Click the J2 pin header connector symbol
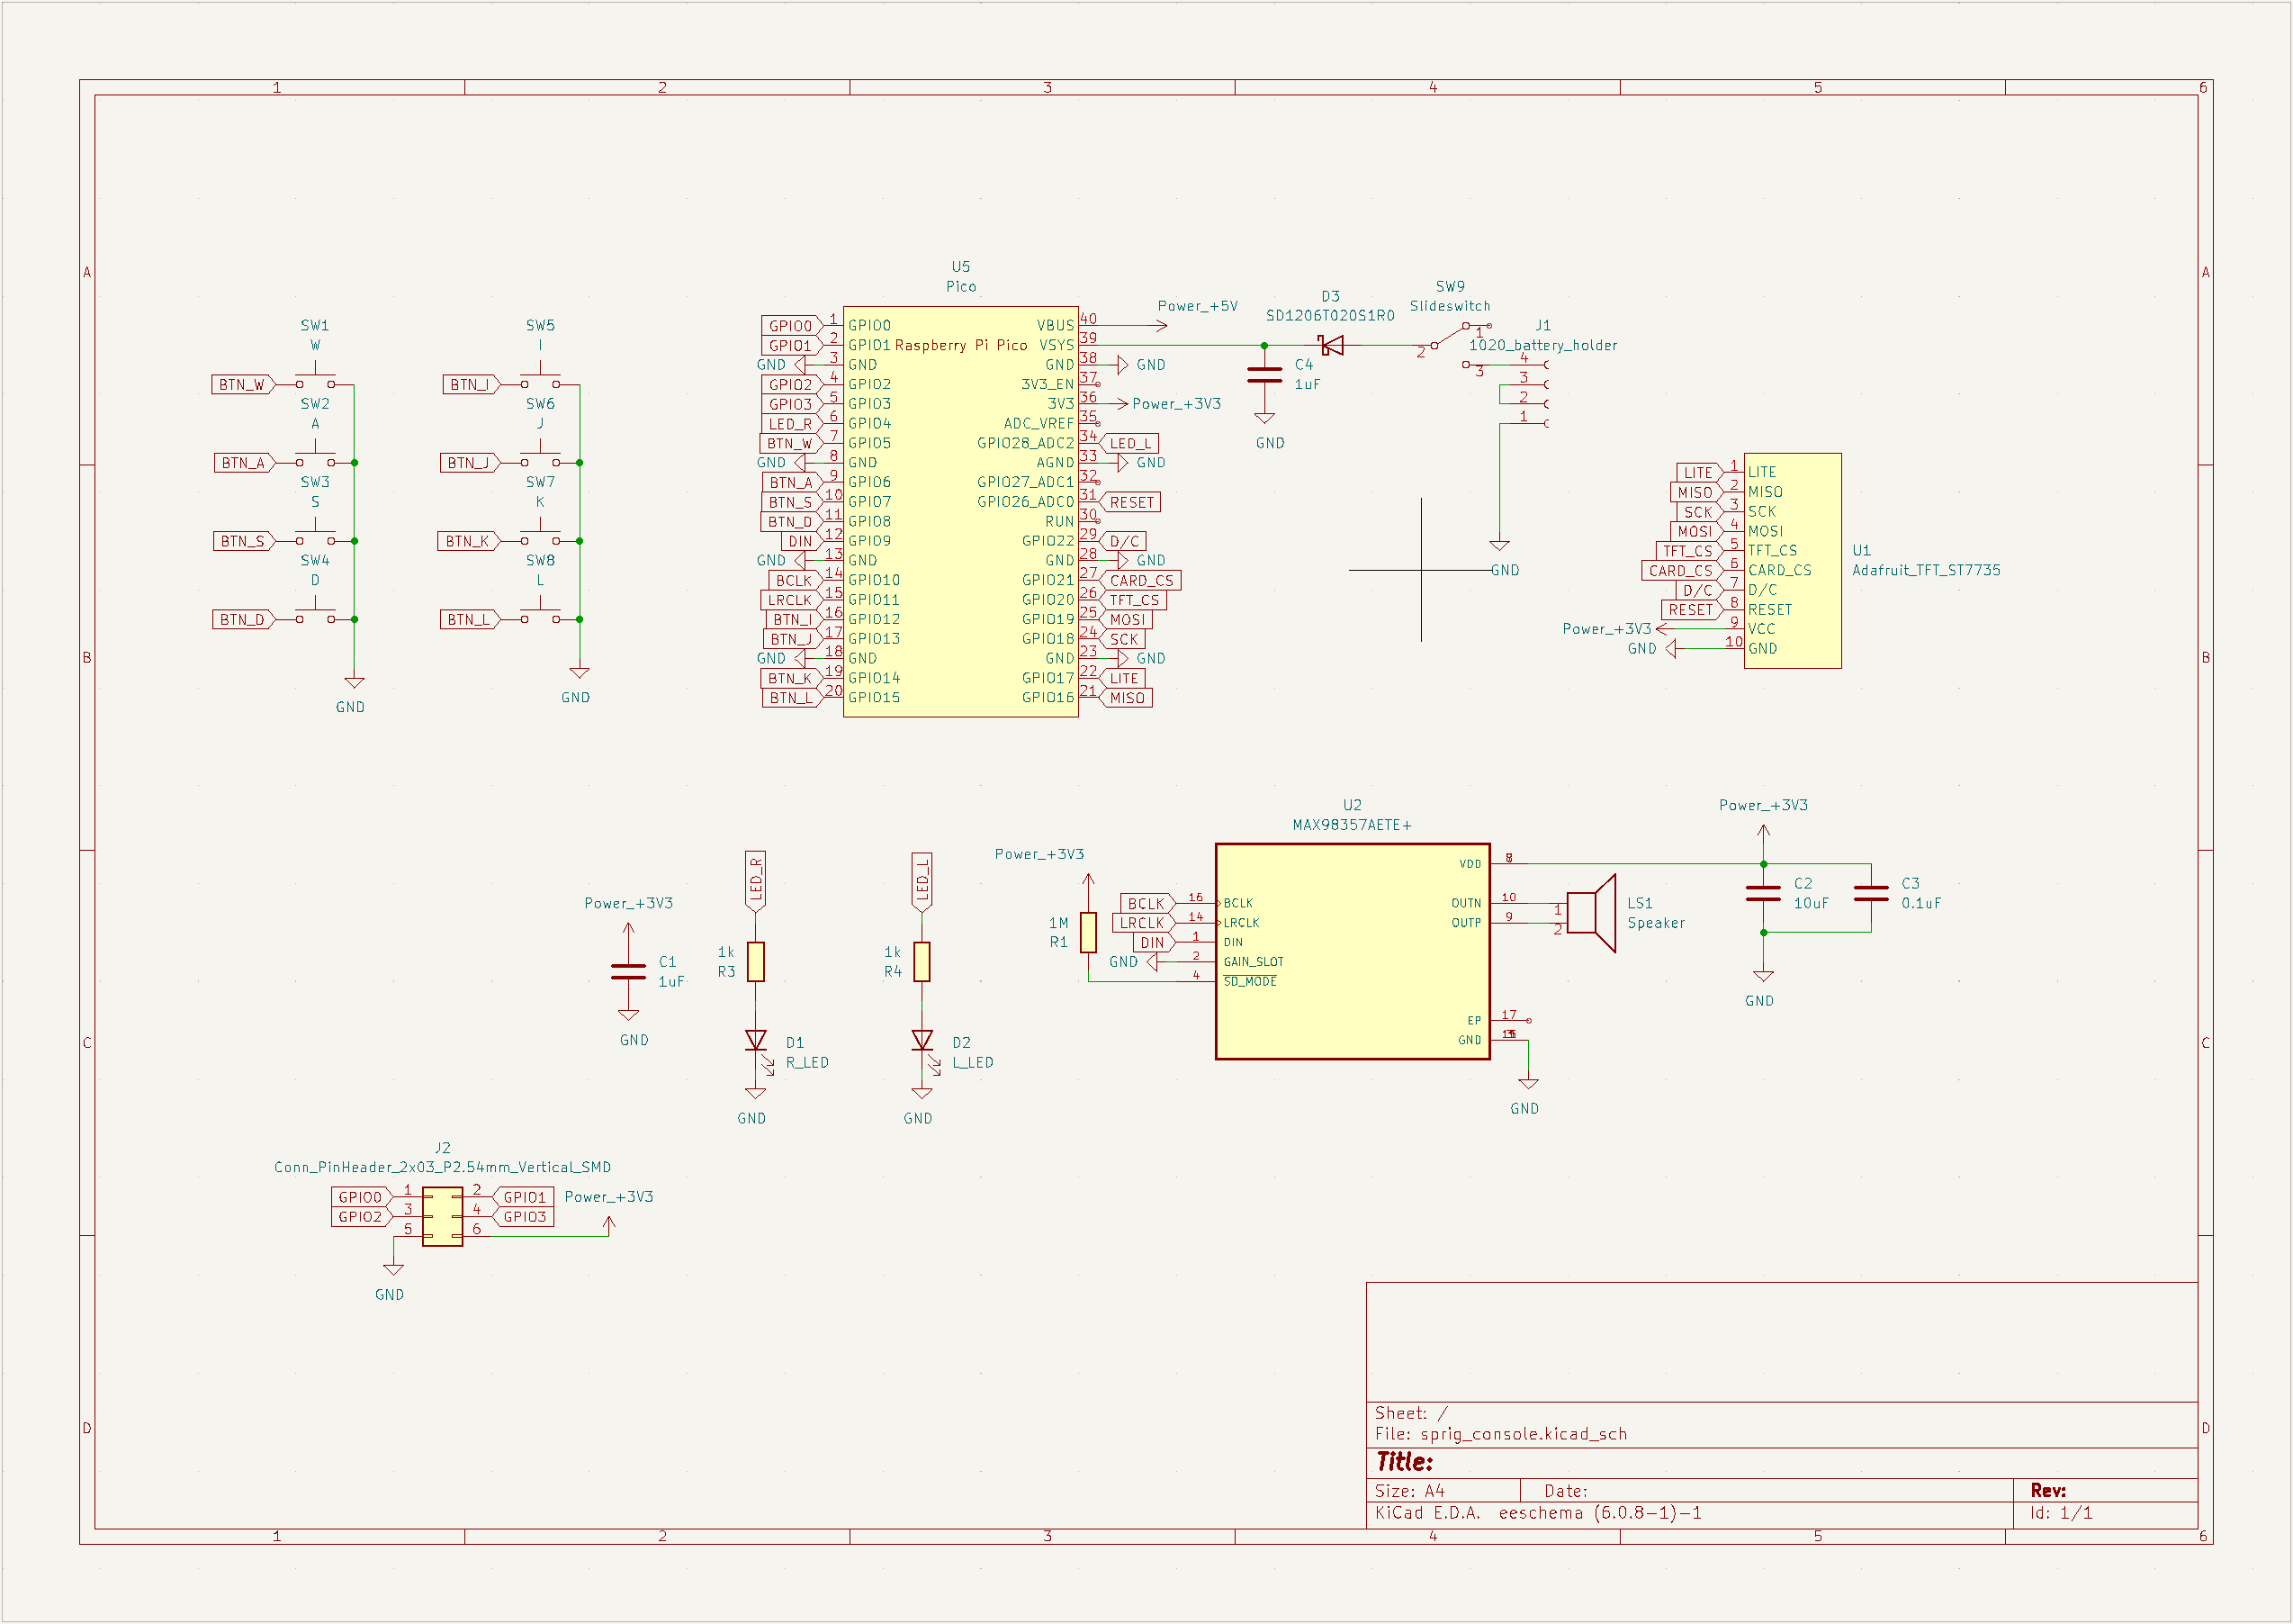 (442, 1216)
